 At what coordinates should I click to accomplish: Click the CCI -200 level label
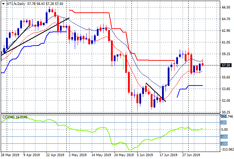[224, 144]
